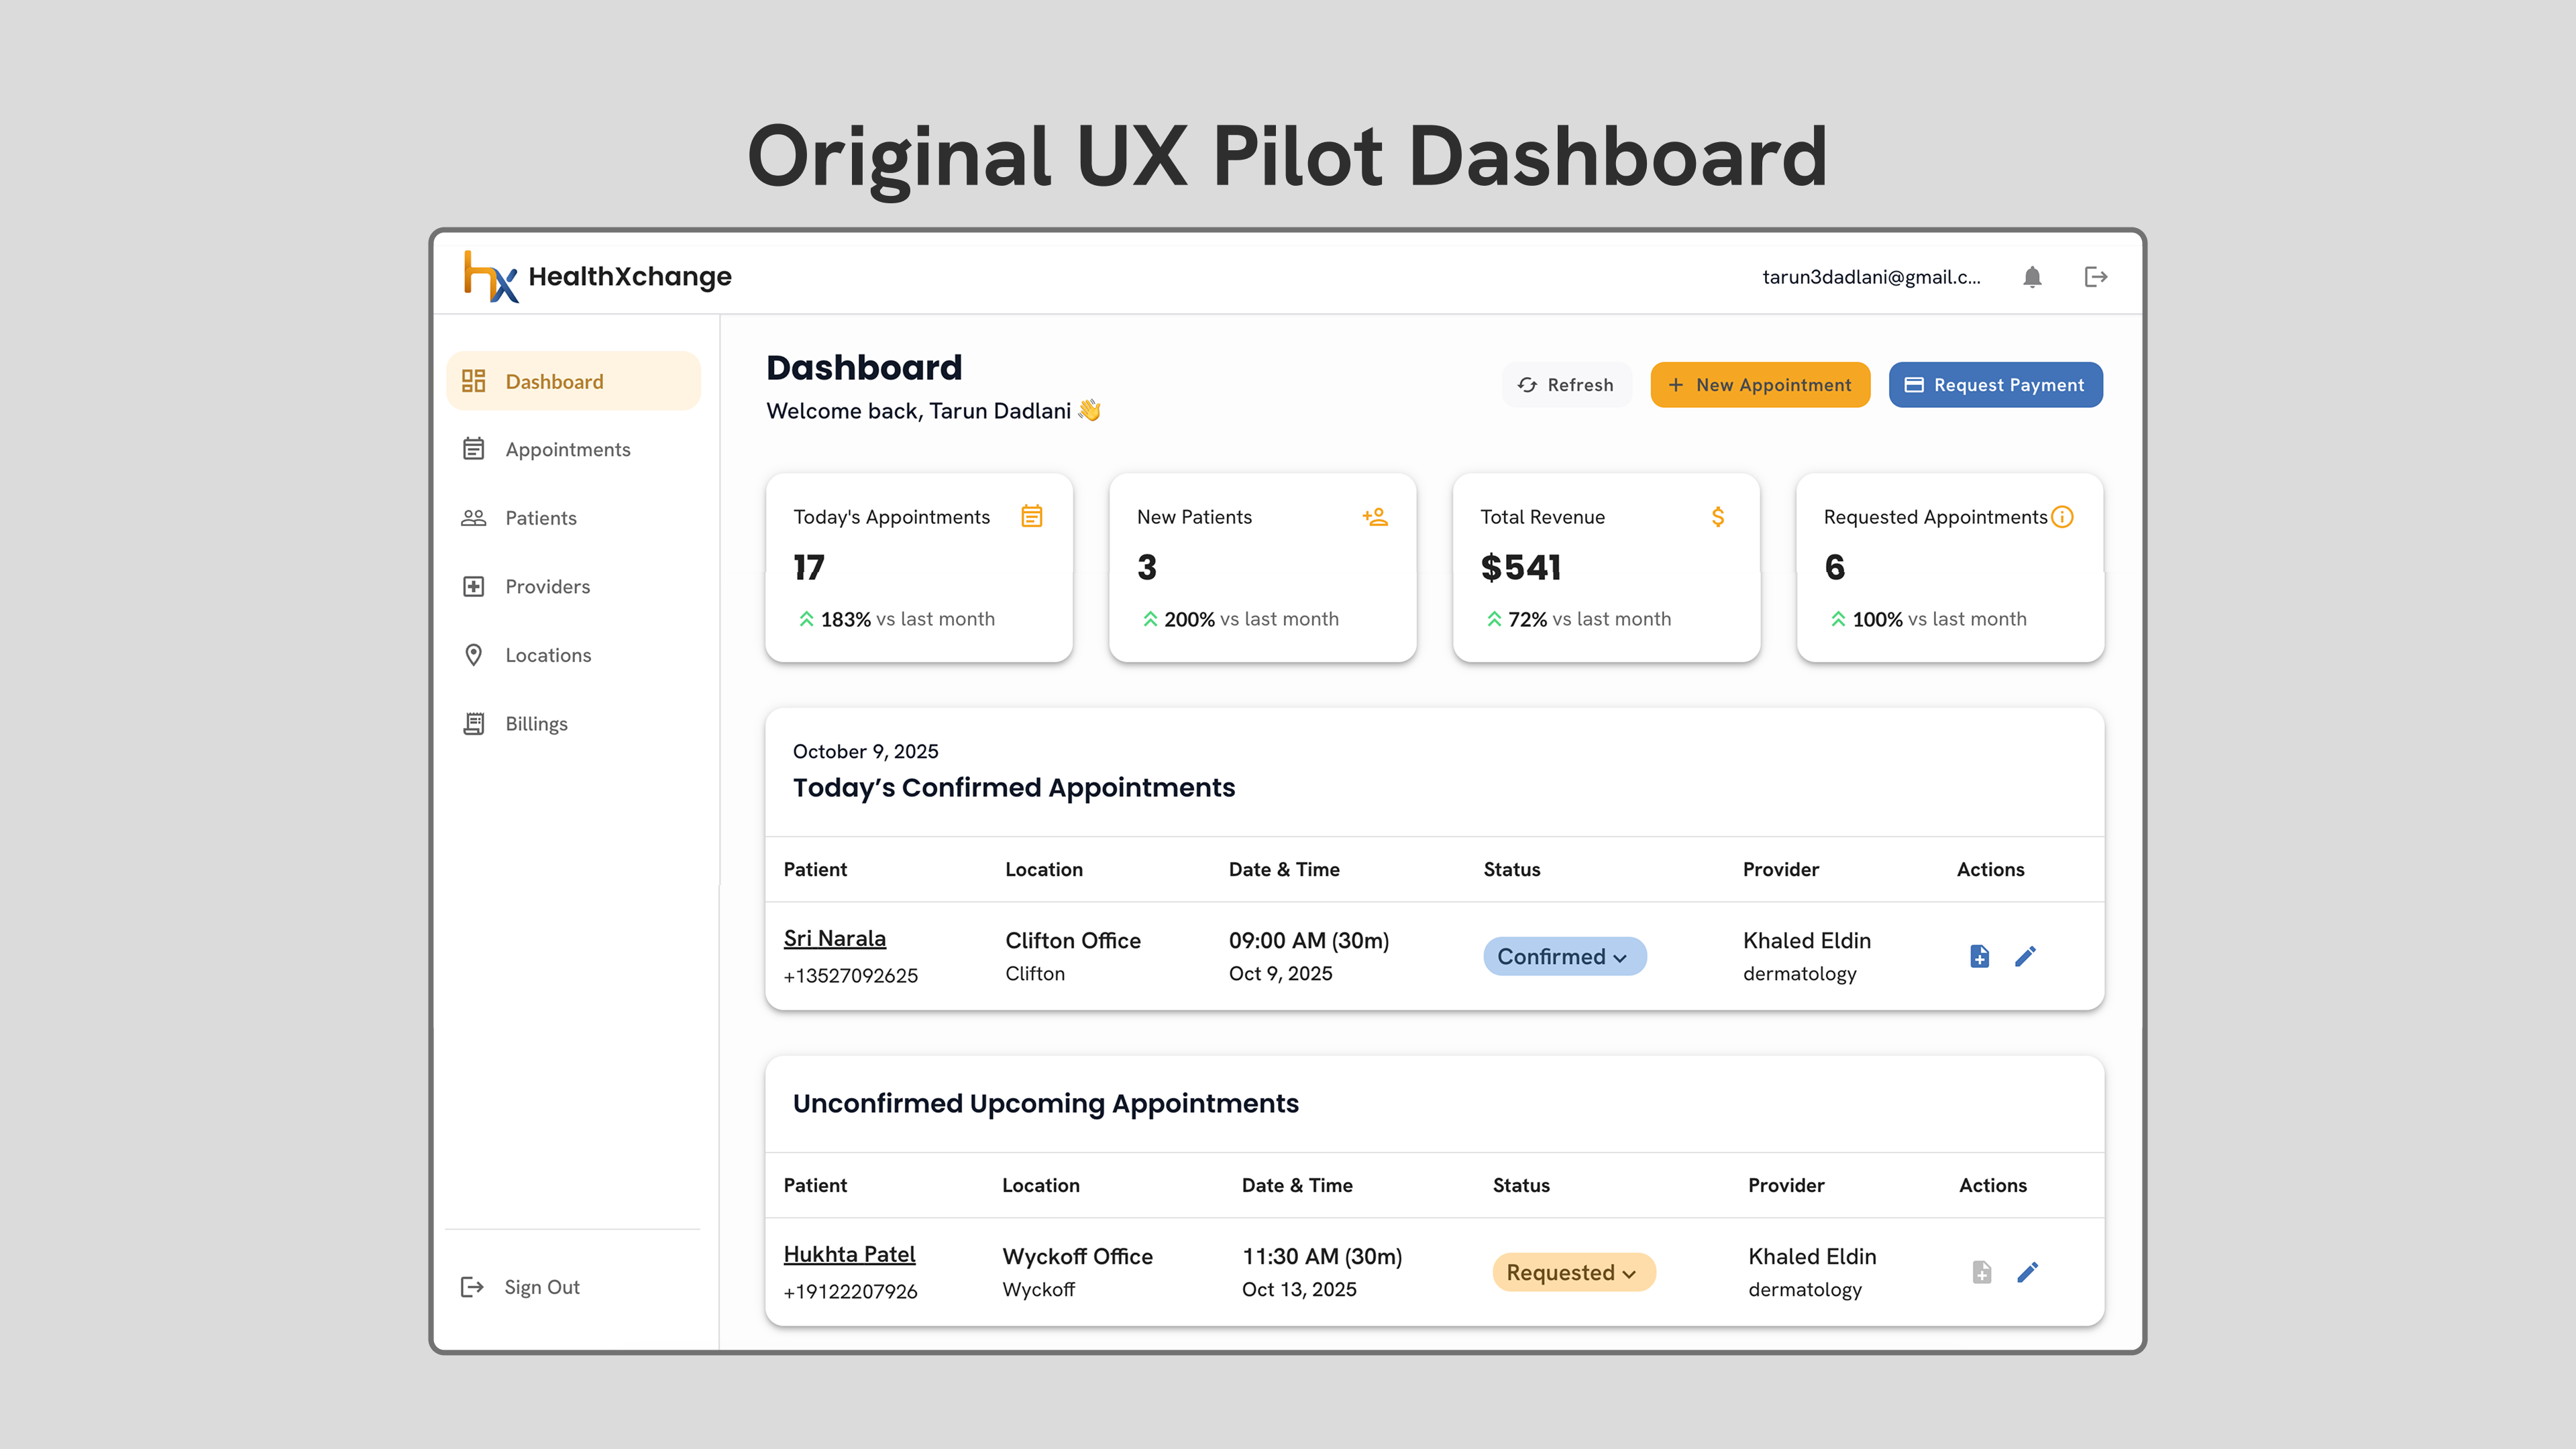The height and width of the screenshot is (1449, 2576).
Task: Edit Hukhta Patel appointment with pencil icon
Action: click(x=2028, y=1272)
